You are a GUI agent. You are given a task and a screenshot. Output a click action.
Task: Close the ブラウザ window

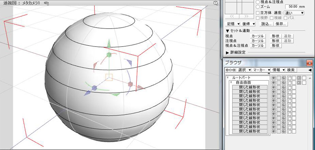[x=309, y=63]
